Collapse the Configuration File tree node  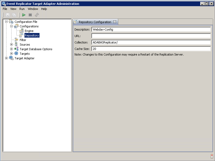(6, 22)
